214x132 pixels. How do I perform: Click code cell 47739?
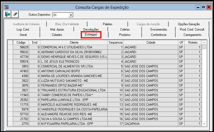[21, 57]
